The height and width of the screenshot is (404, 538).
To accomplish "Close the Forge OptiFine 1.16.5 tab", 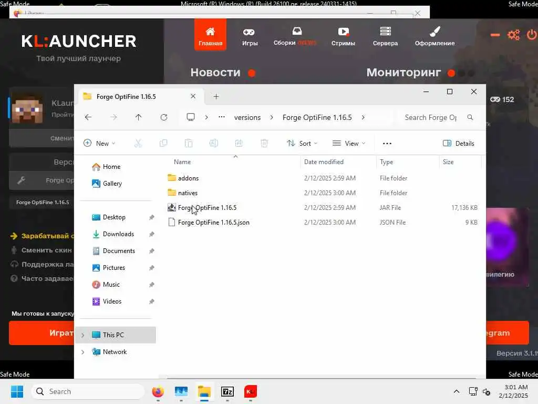I will (x=193, y=96).
